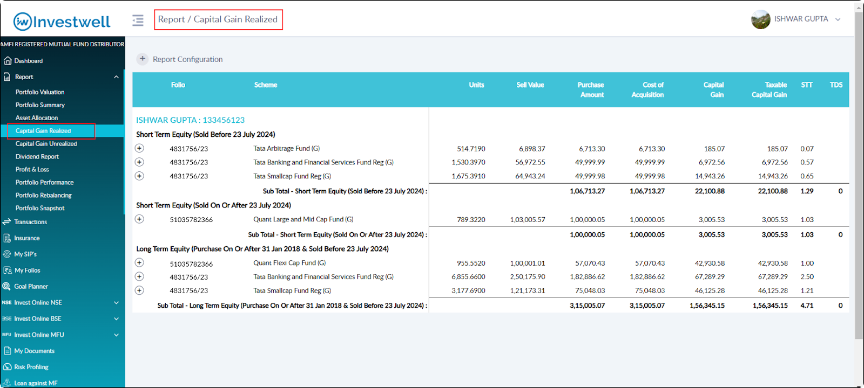Open Portfolio Valuation report
Screen dimensions: 864x388
coord(40,92)
